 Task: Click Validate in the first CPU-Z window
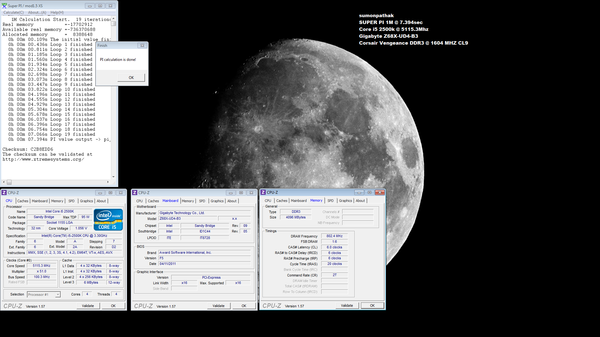coord(88,306)
